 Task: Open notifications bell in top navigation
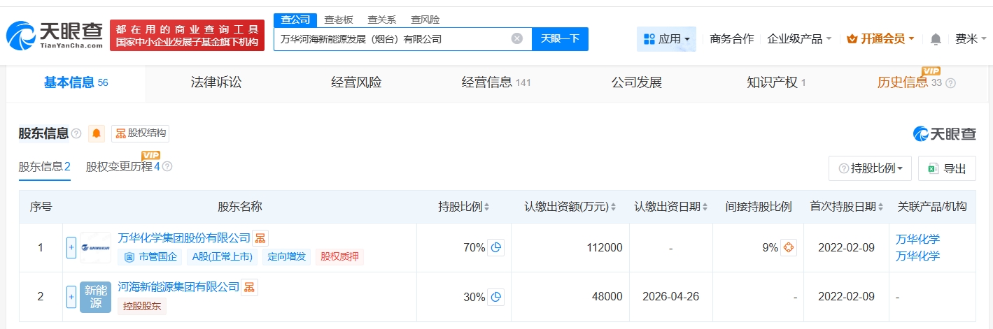point(936,39)
